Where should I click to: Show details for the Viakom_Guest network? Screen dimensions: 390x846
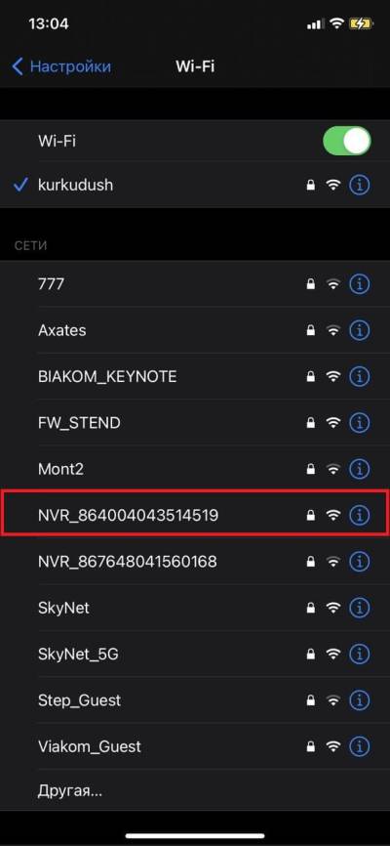(360, 746)
